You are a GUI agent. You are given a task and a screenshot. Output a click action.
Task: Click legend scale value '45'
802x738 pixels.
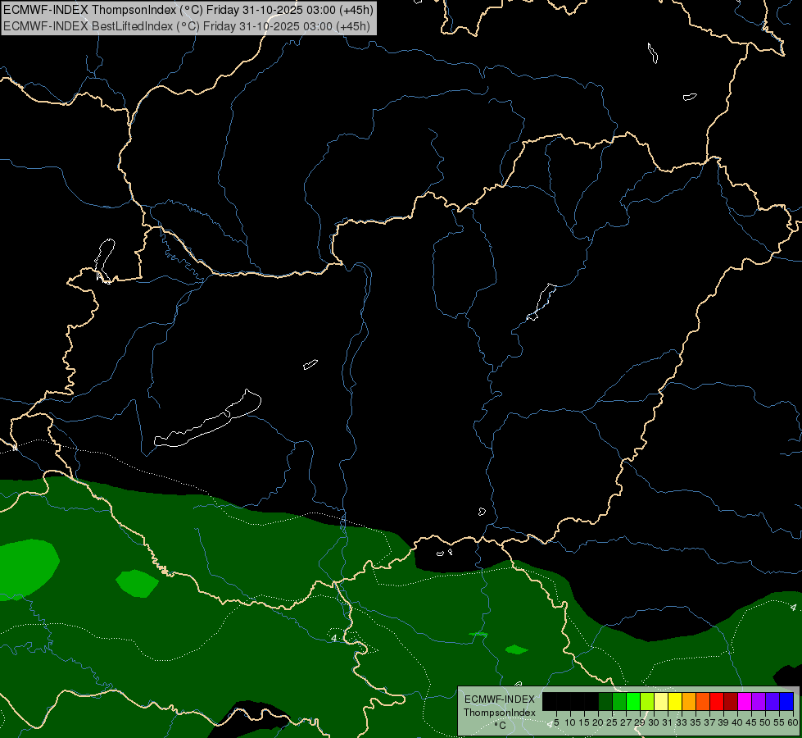pos(751,722)
